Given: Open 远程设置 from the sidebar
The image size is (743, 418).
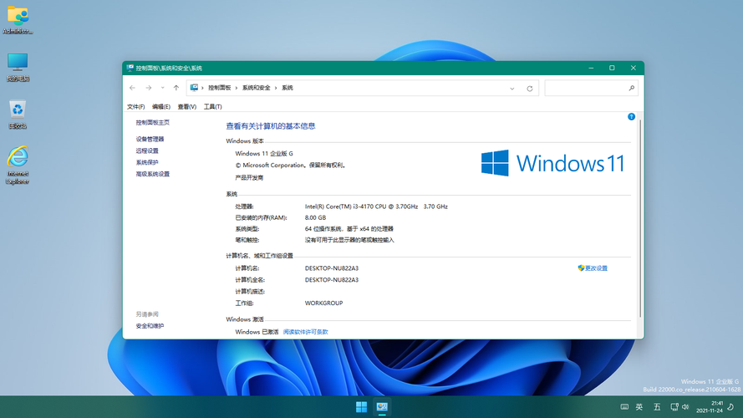Looking at the screenshot, I should (147, 150).
